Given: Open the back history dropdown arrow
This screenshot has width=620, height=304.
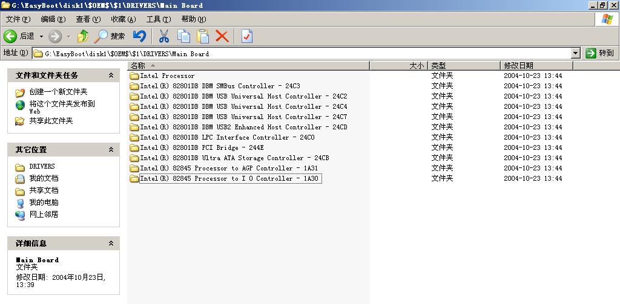Looking at the screenshot, I should (x=41, y=36).
